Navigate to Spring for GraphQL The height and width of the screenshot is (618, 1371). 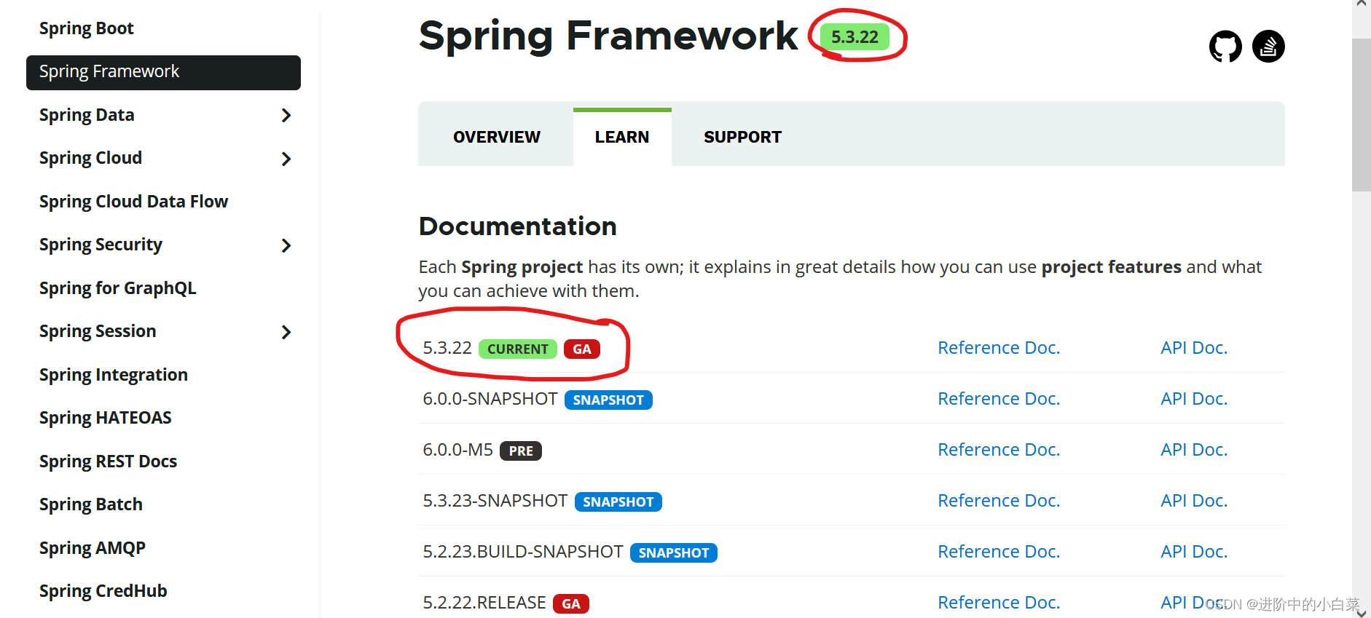click(x=118, y=288)
